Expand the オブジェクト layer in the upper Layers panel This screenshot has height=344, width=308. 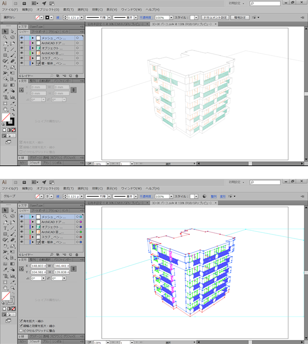(33, 48)
